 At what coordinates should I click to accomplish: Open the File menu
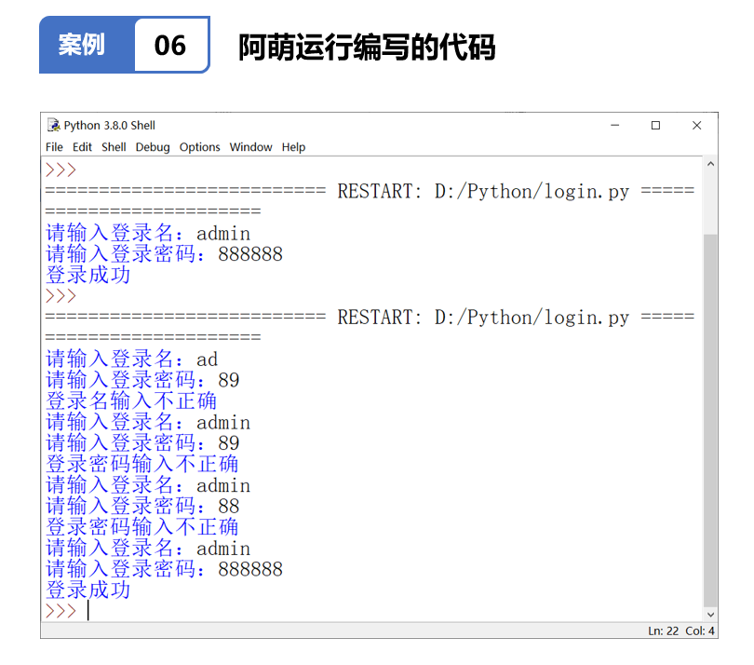coord(54,147)
